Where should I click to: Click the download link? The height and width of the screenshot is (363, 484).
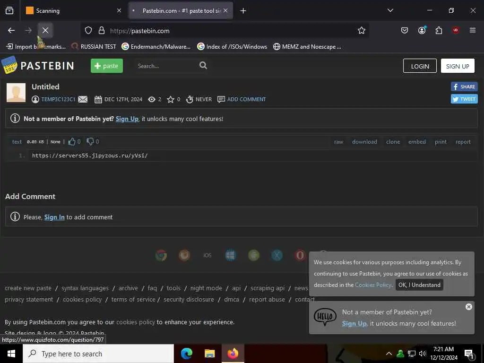click(x=364, y=142)
